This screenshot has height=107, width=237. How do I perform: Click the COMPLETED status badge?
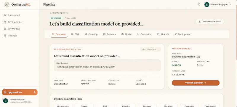(x=56, y=18)
